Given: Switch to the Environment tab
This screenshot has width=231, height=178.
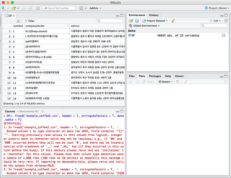Looking at the screenshot, I should (x=137, y=15).
